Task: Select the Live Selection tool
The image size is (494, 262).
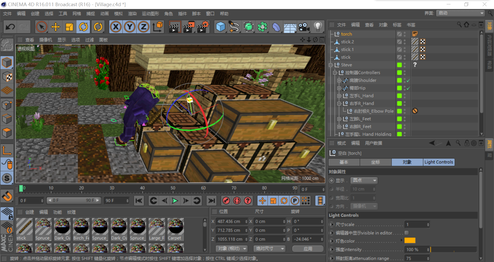Action: pyautogui.click(x=42, y=27)
